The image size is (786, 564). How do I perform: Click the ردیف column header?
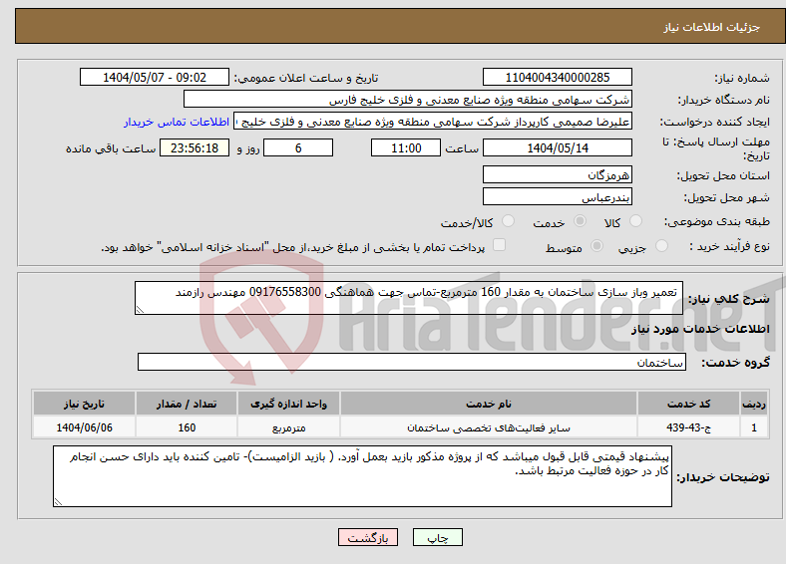point(754,404)
